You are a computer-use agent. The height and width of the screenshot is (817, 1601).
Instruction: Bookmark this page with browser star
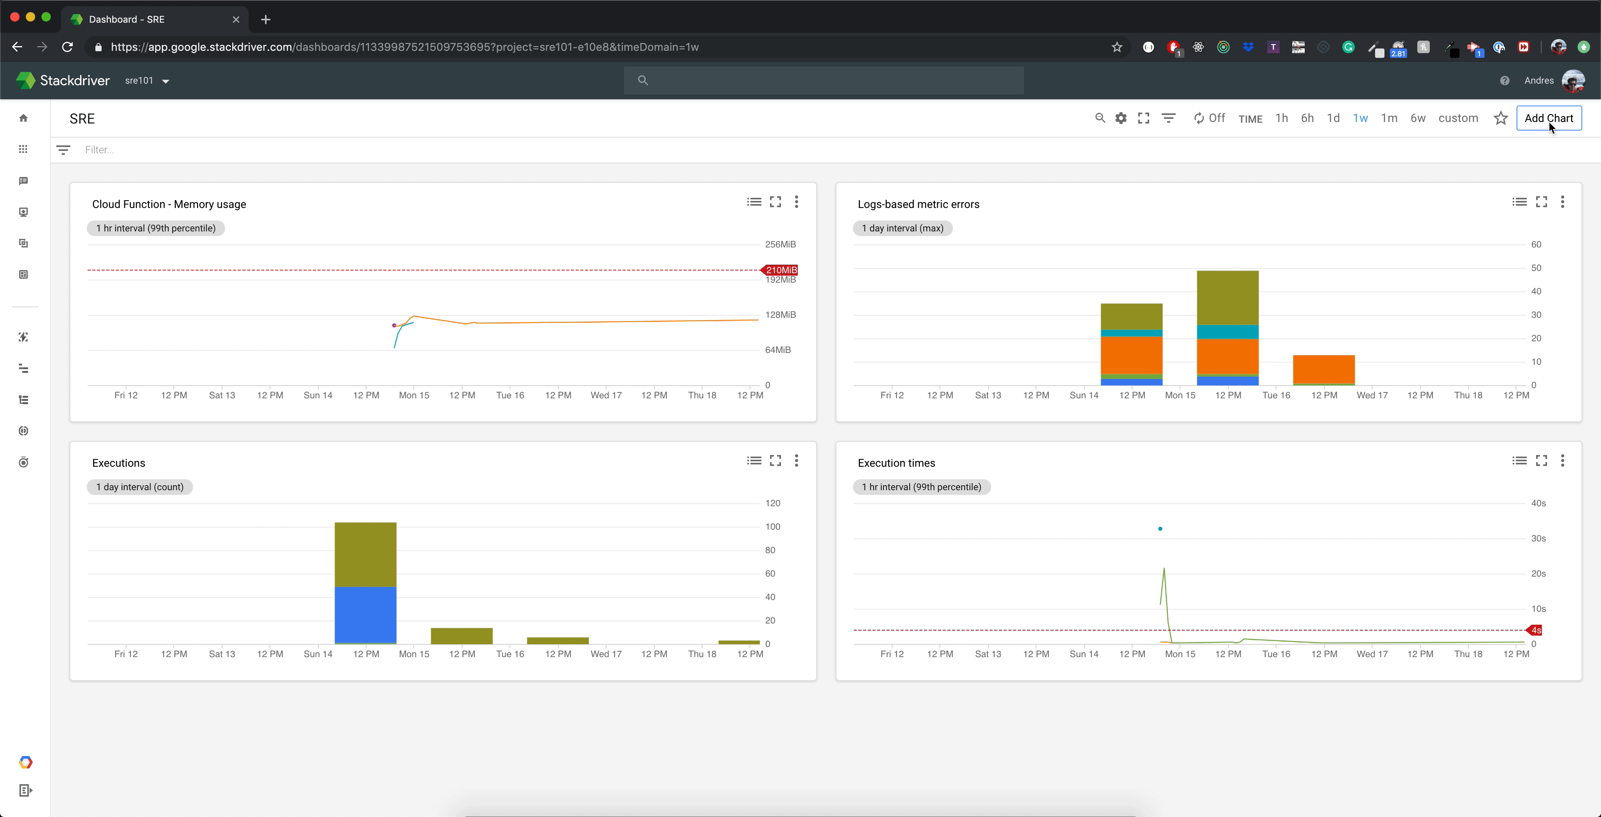click(1117, 47)
